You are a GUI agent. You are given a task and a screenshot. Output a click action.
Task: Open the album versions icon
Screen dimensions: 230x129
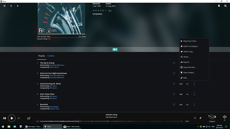(110, 11)
